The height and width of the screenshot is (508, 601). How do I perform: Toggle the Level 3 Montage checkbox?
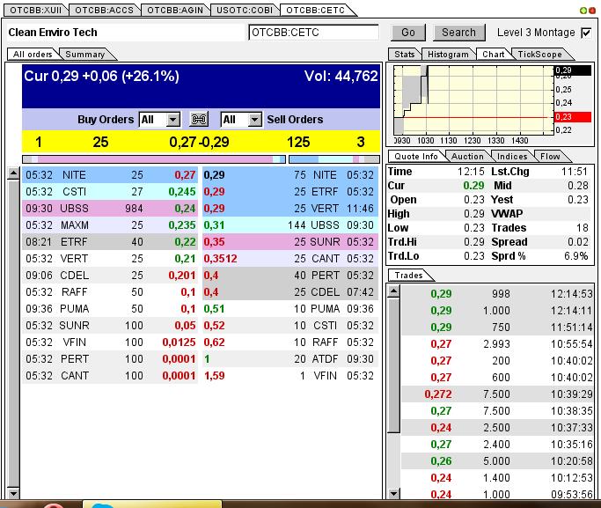click(x=587, y=33)
